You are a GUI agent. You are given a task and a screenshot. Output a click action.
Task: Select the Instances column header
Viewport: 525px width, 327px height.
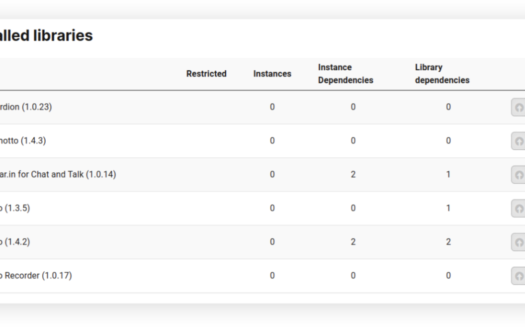(x=272, y=74)
